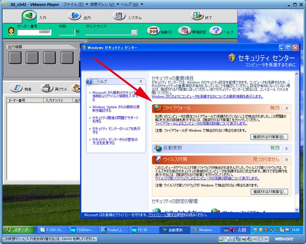Switch to Product_L.. taskbar item
Screen dimensions: 306x244
(113, 230)
